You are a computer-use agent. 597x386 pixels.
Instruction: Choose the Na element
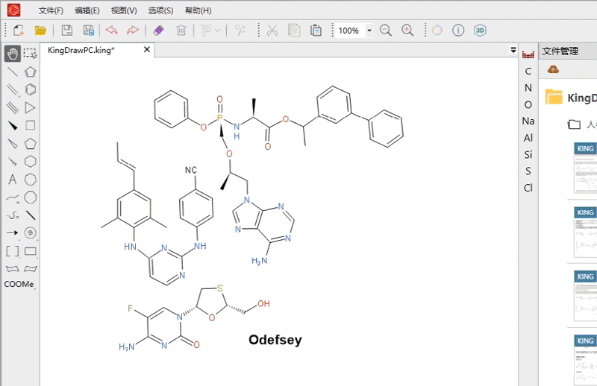[x=528, y=121]
